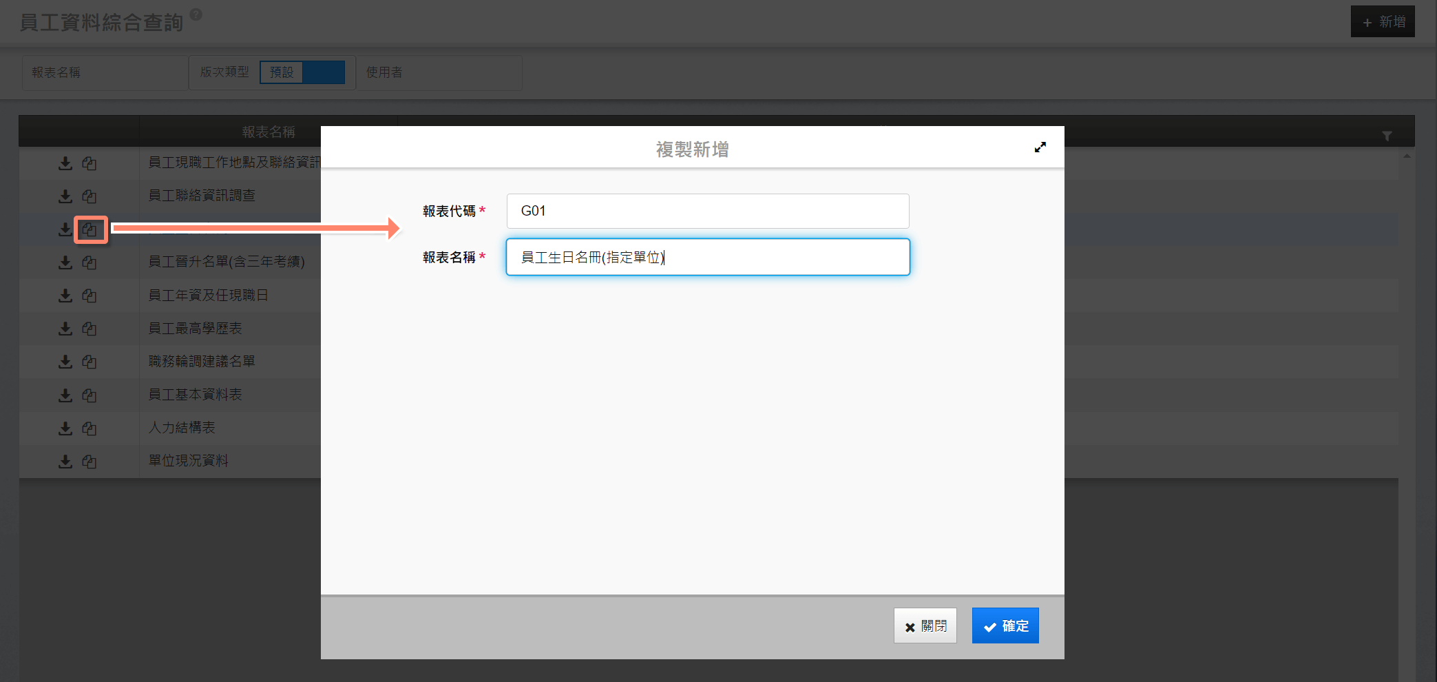This screenshot has width=1437, height=682.
Task: Click the download icon for 員工聯絡資訊調查
Action: (65, 196)
